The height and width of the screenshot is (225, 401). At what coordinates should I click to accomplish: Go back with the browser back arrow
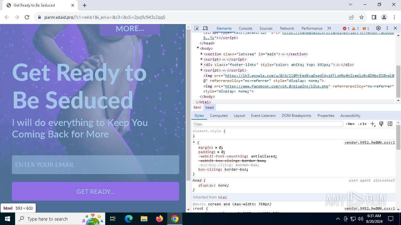pos(7,17)
